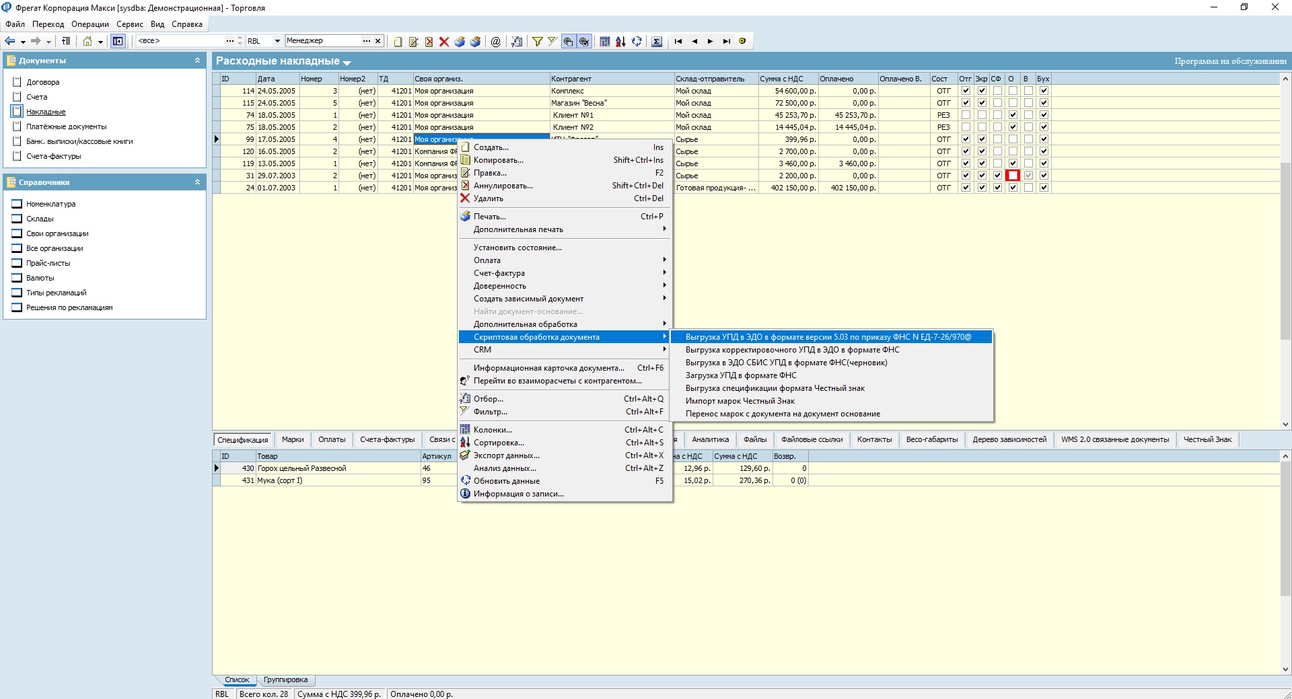Click the create new document icon
The height and width of the screenshot is (699, 1292).
398,42
